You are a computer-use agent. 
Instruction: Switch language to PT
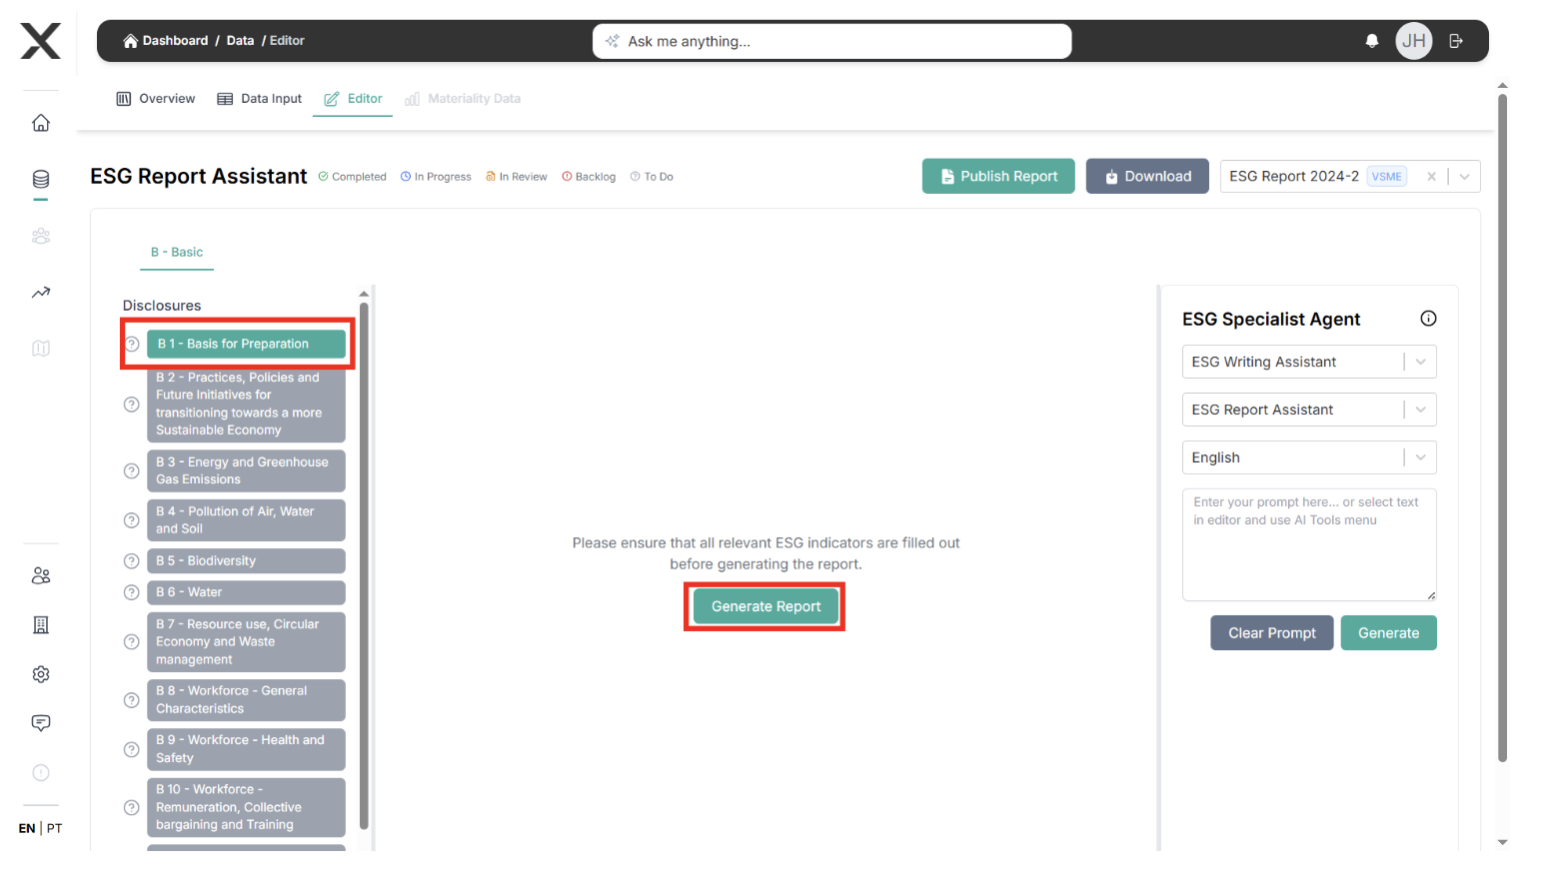[x=54, y=828]
